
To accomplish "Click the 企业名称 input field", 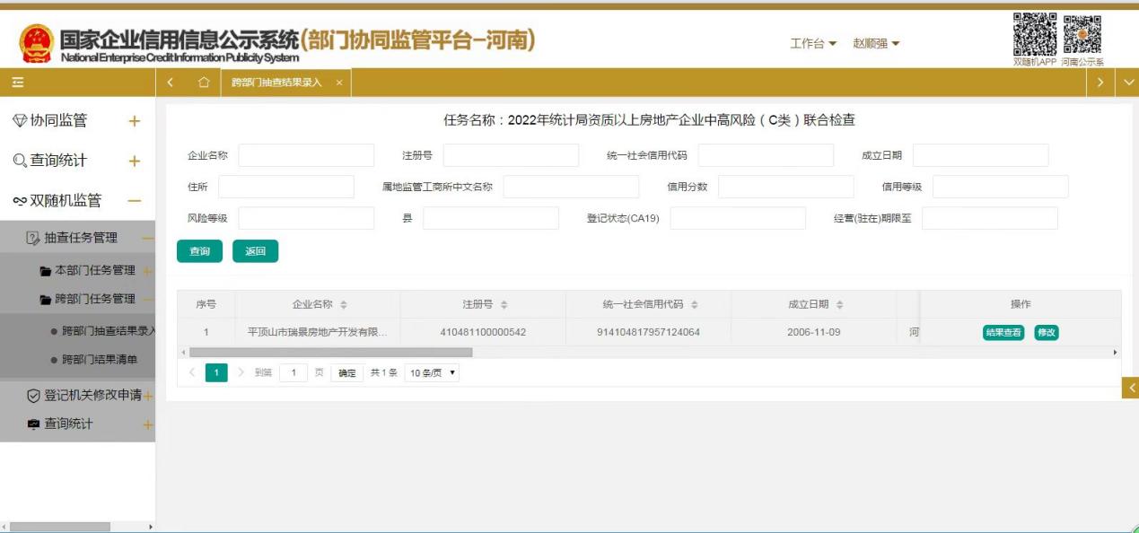I will pyautogui.click(x=306, y=156).
